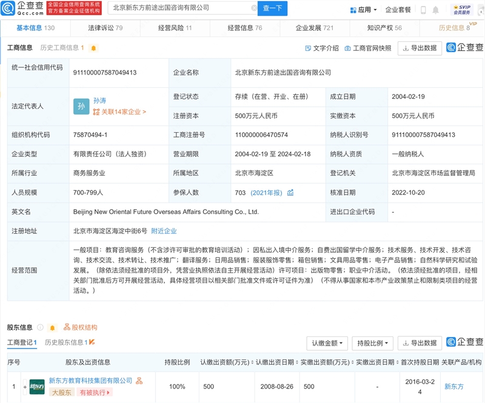The image size is (485, 403).
Task: Switch to 经营风险 11 tab
Action: [175, 28]
